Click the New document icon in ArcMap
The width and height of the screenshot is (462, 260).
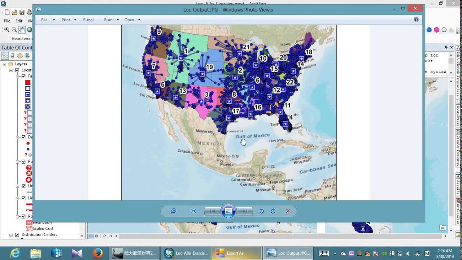pyautogui.click(x=7, y=13)
